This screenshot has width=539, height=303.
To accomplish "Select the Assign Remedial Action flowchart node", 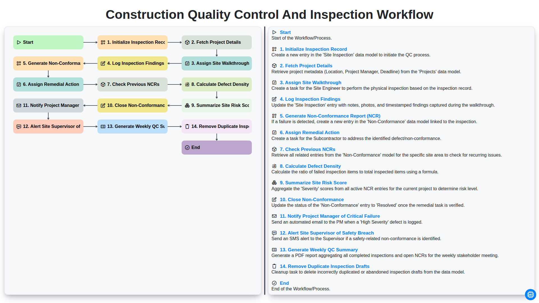I will [48, 84].
